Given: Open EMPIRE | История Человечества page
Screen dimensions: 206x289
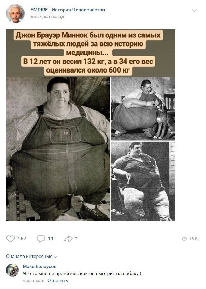Looking at the screenshot, I should click(x=68, y=10).
